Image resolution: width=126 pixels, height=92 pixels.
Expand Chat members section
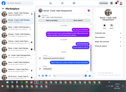[108, 37]
